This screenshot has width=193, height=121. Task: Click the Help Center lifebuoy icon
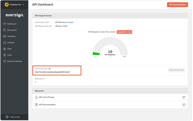tap(7, 117)
